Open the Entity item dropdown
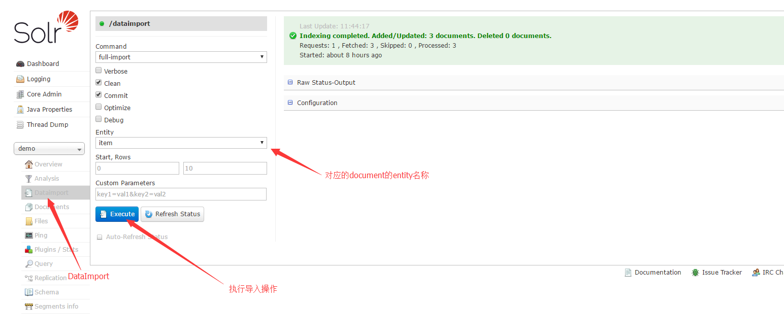 181,143
